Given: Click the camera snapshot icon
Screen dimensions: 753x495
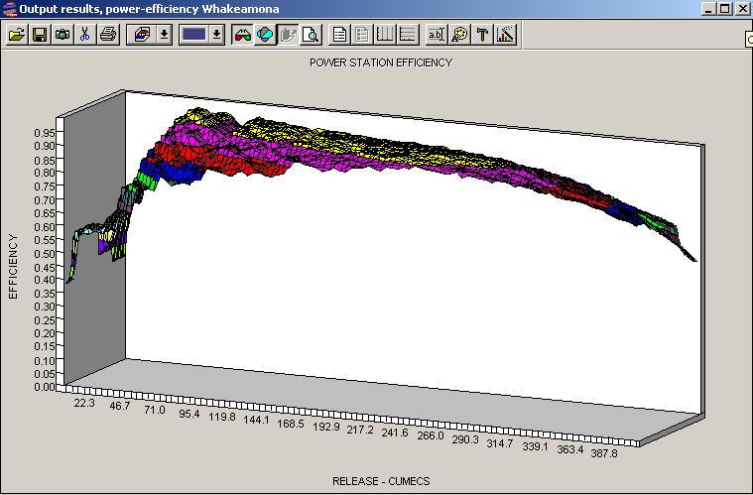Looking at the screenshot, I should [63, 35].
